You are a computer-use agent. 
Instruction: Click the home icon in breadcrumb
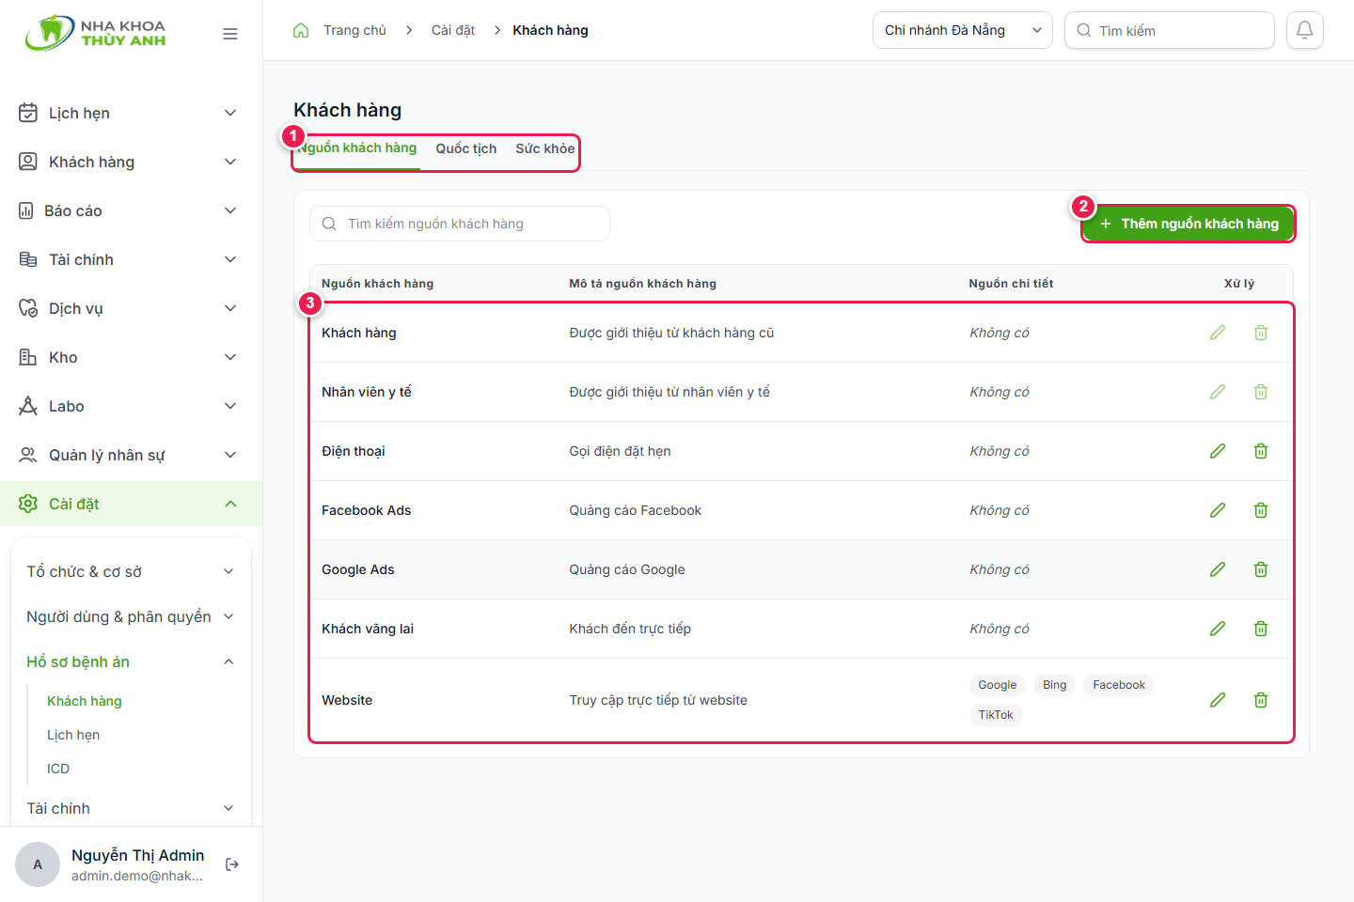click(x=301, y=30)
